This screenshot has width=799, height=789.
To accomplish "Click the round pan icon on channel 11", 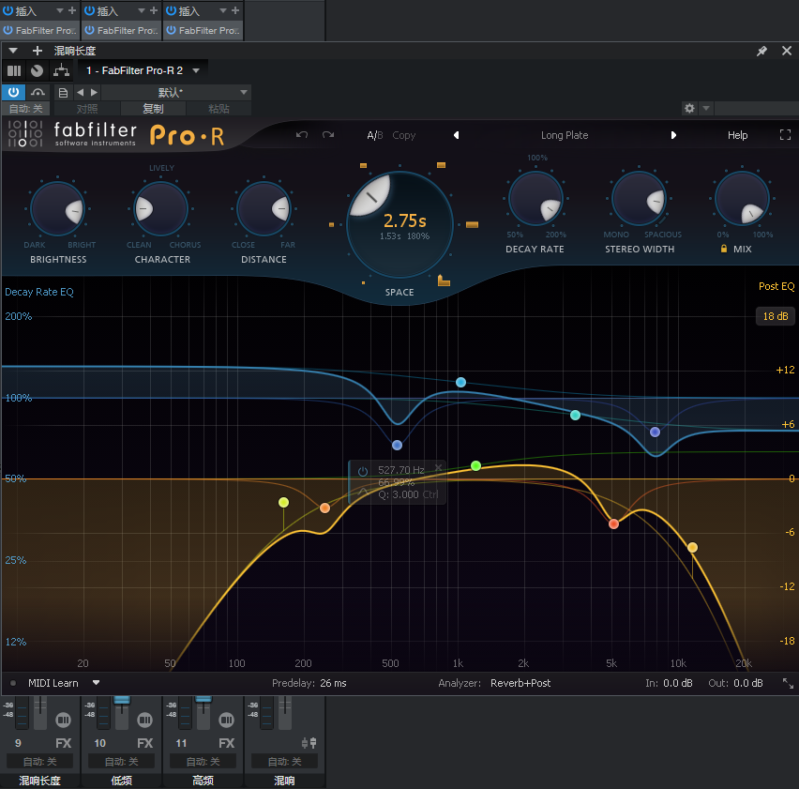I will tap(226, 720).
